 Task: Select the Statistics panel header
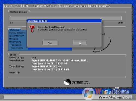pyautogui.click(x=14, y=30)
